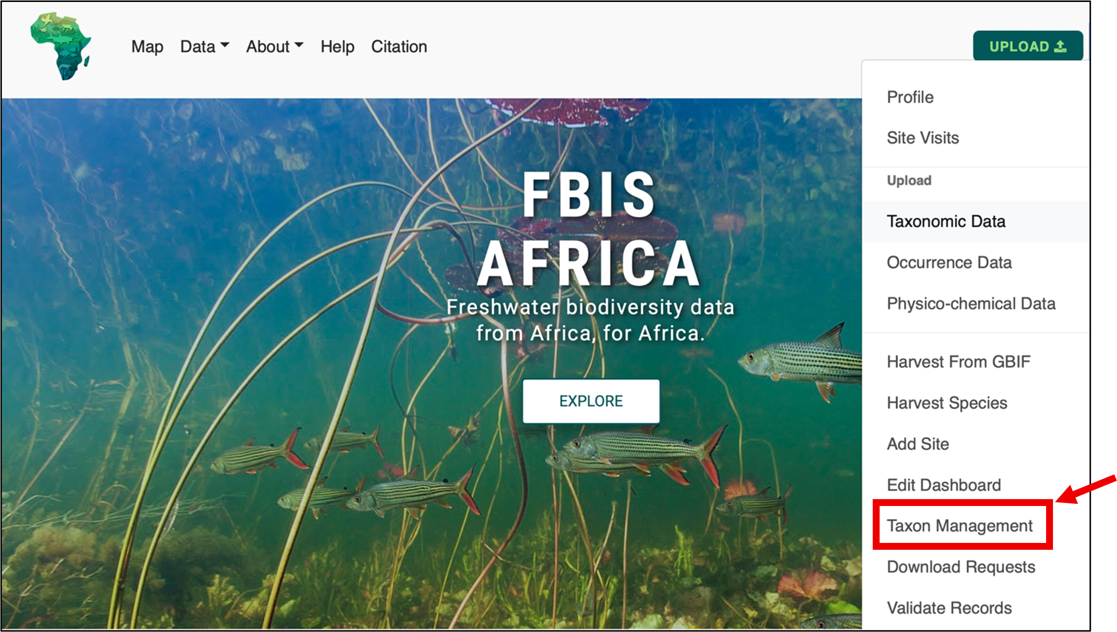
Task: Click the upload arrow icon
Action: 1060,47
